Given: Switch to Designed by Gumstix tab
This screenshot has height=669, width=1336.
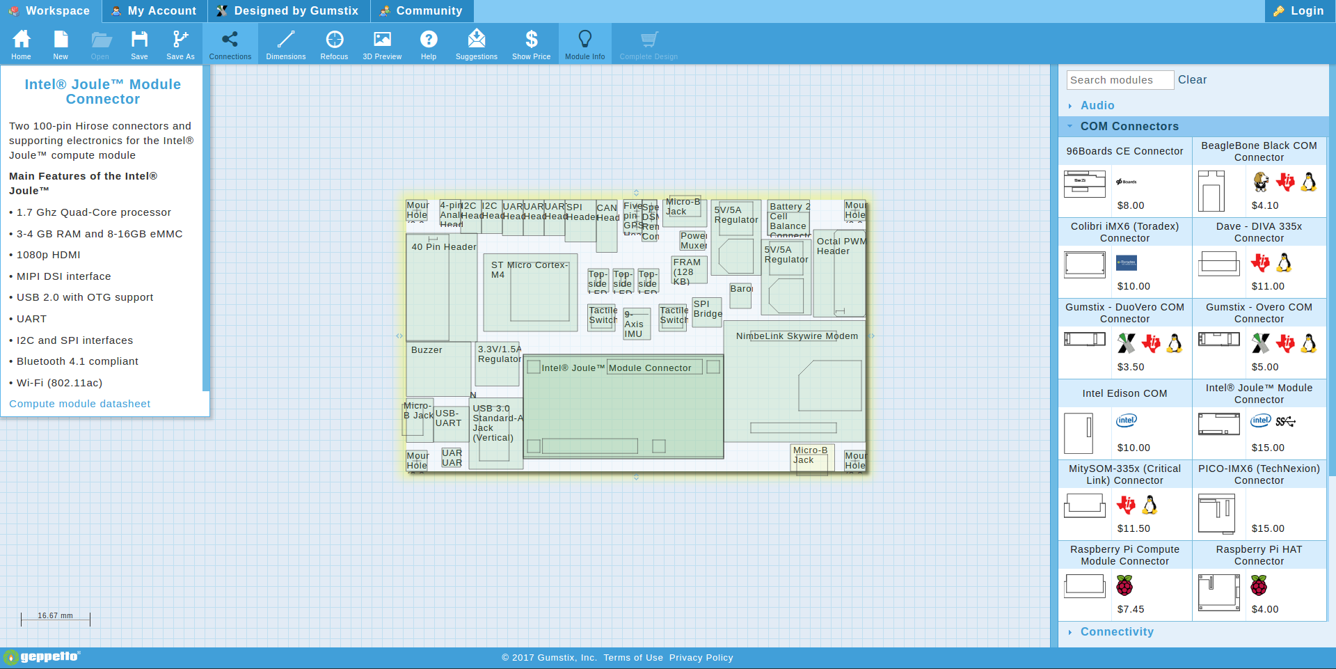Looking at the screenshot, I should click(289, 11).
